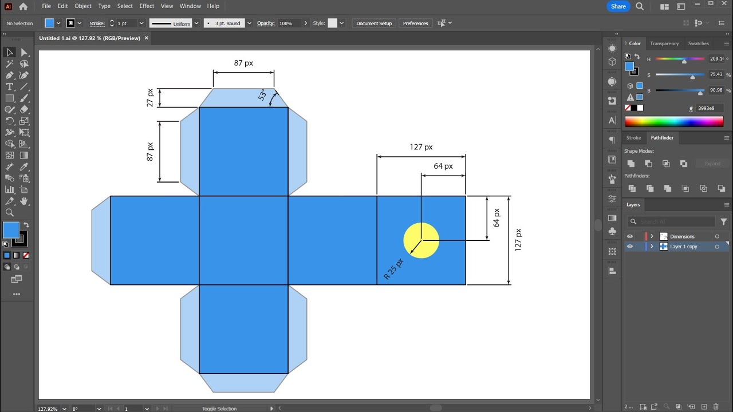Switch to the Stroke tab
This screenshot has height=412, width=733.
click(x=634, y=138)
